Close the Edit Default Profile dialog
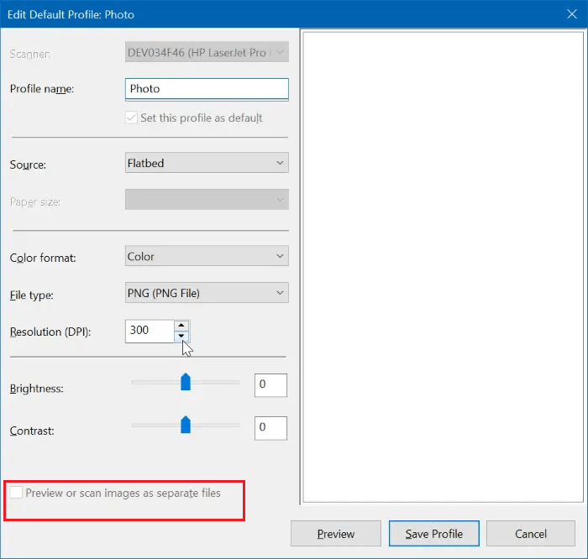The width and height of the screenshot is (588, 559). click(x=571, y=14)
